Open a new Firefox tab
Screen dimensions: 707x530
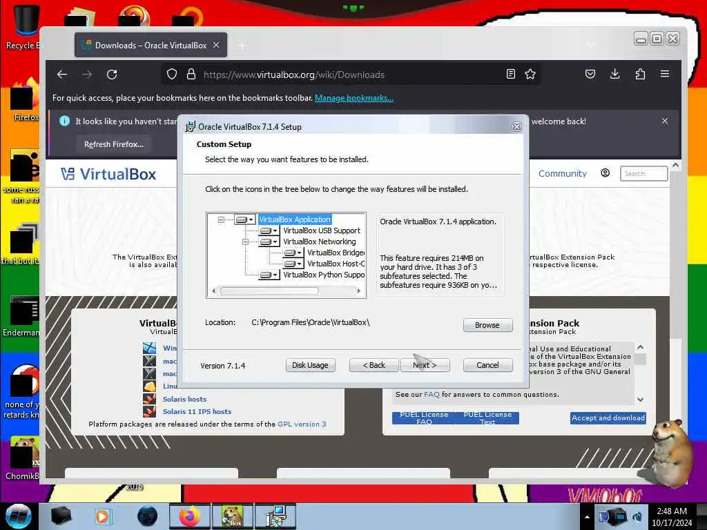coord(242,46)
